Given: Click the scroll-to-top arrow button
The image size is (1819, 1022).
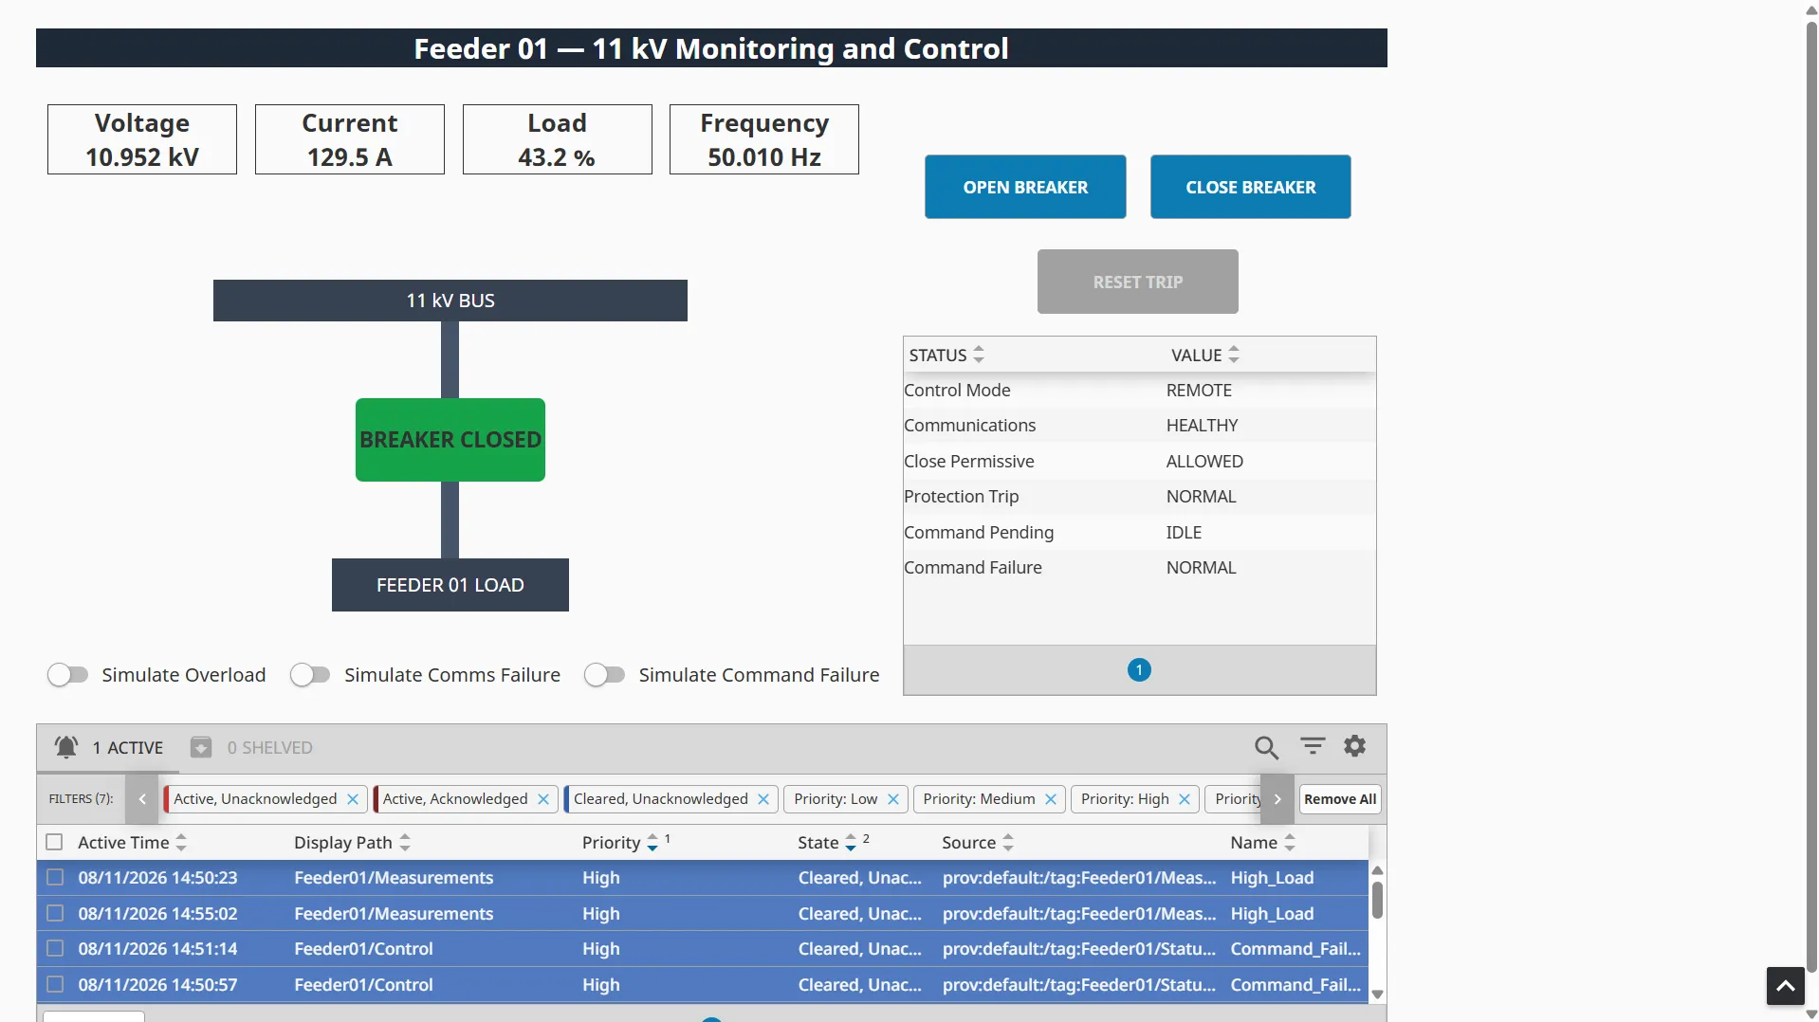Looking at the screenshot, I should pyautogui.click(x=1785, y=986).
